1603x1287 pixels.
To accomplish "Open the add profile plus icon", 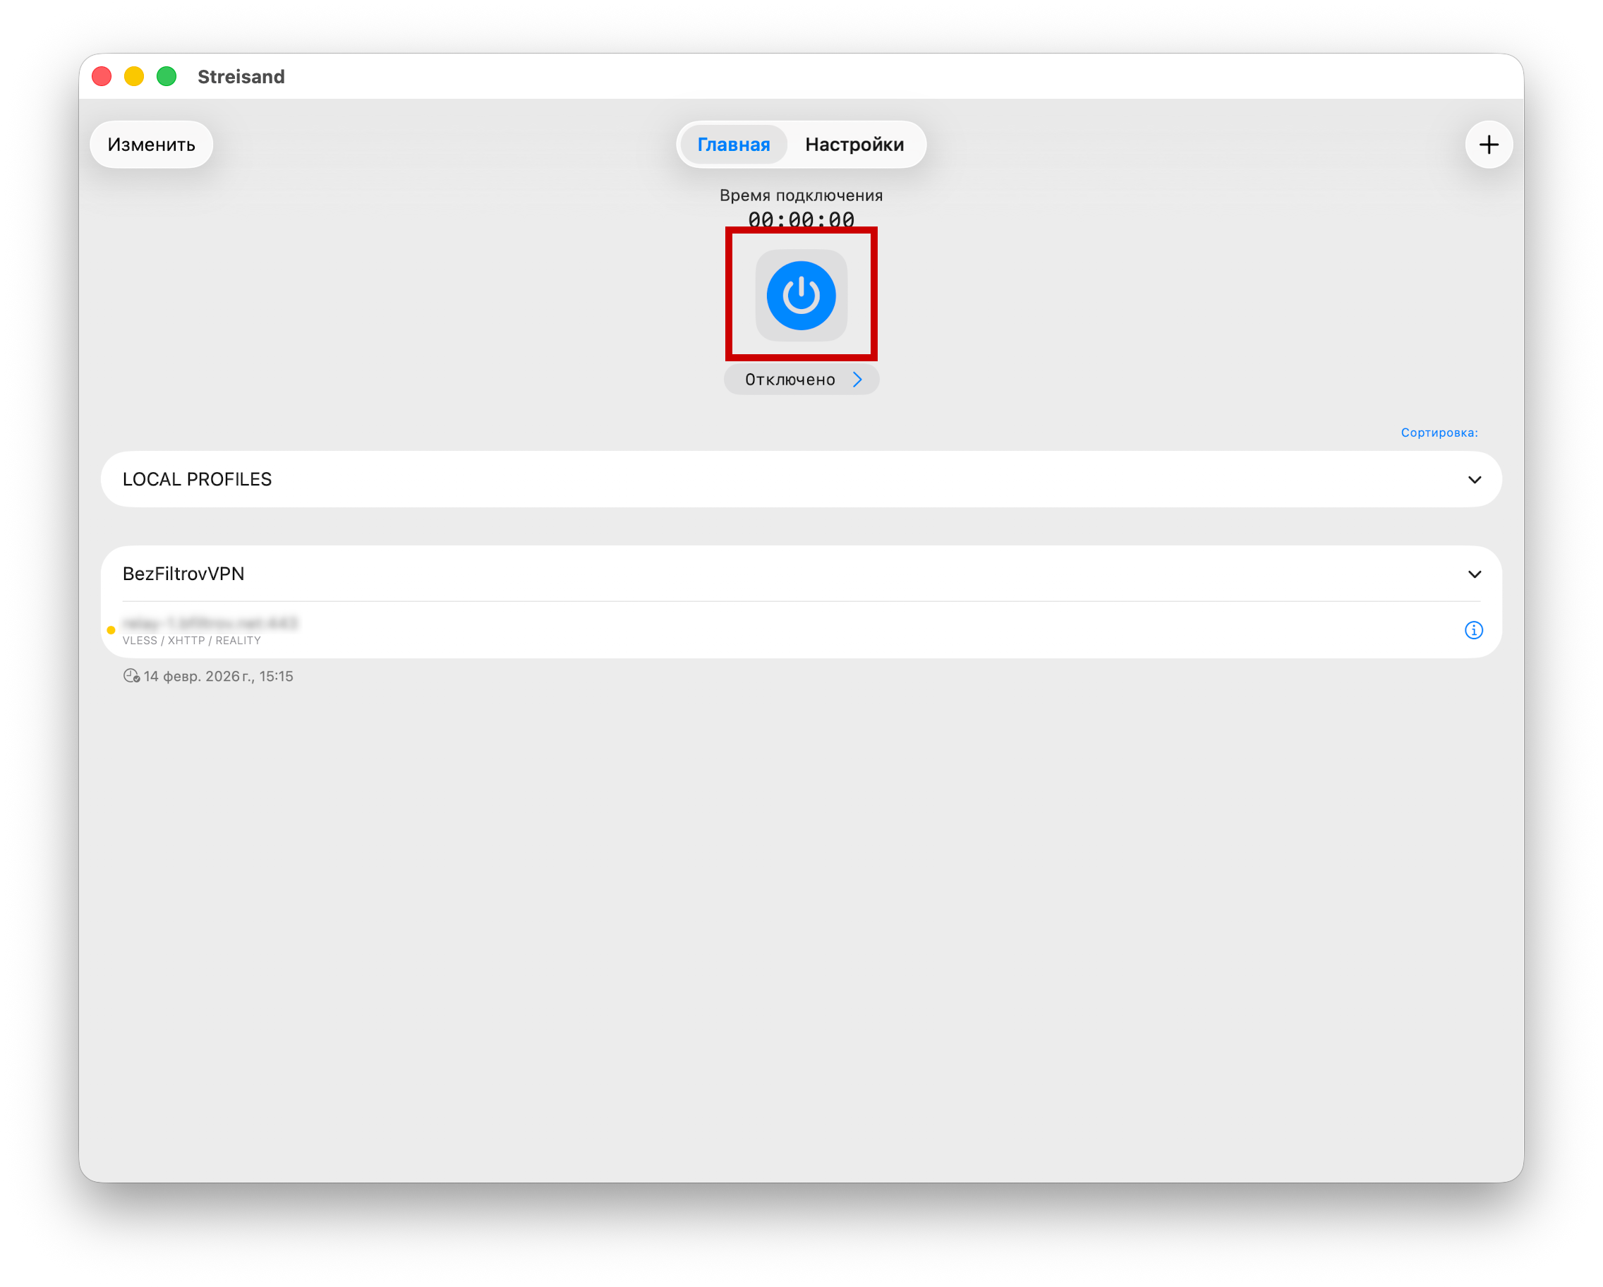I will (x=1489, y=144).
